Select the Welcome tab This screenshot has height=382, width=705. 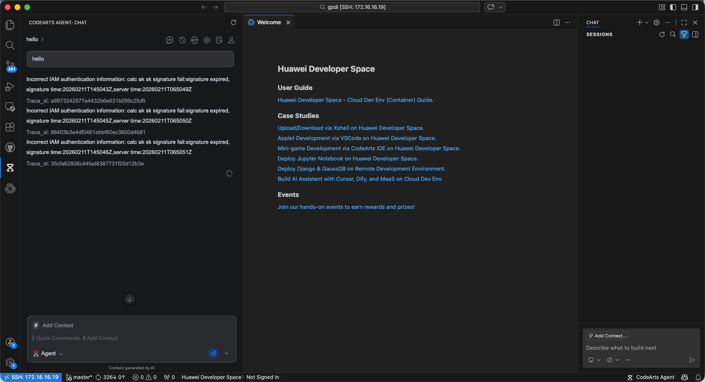pos(269,22)
